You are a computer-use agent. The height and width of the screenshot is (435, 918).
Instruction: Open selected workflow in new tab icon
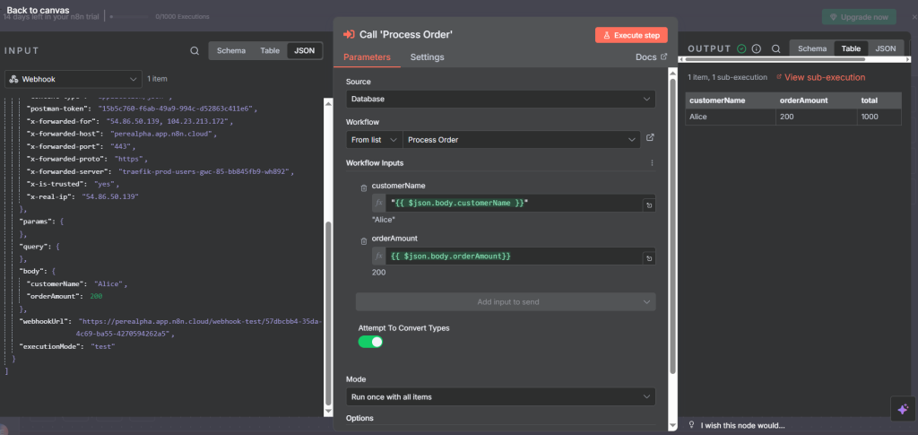click(x=650, y=139)
